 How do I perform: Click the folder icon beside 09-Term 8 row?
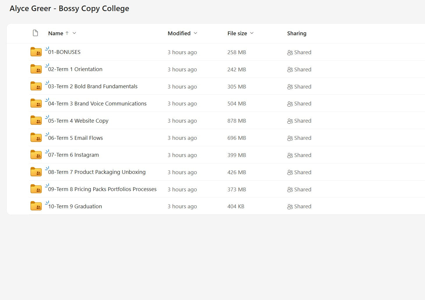click(x=36, y=189)
